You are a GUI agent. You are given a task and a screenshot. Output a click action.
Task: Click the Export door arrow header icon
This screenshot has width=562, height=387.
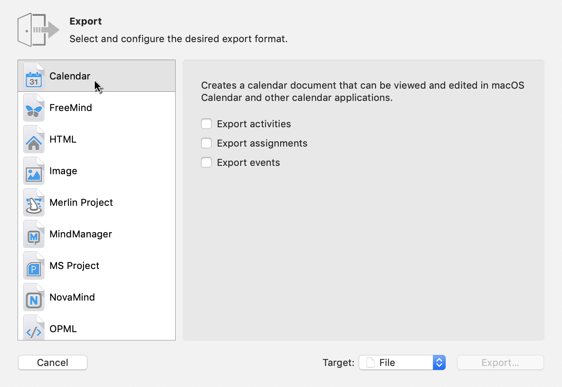[39, 30]
